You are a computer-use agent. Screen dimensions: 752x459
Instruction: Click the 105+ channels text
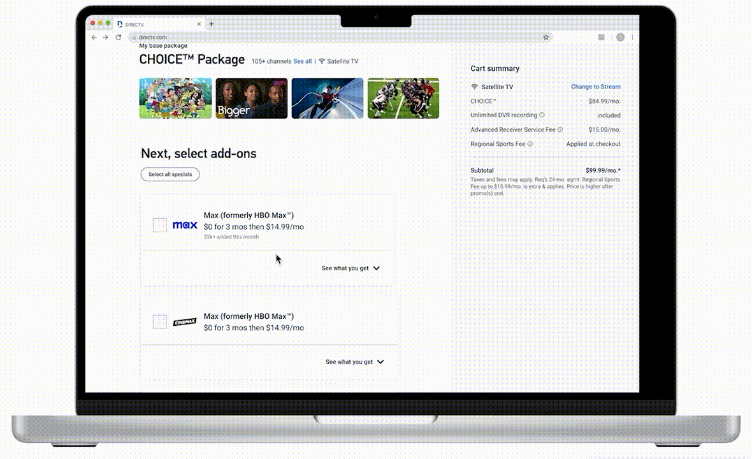271,61
